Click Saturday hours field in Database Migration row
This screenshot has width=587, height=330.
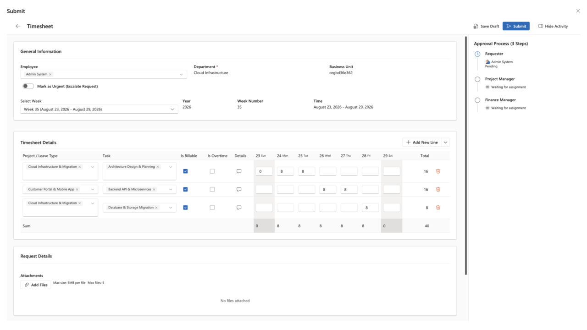coord(392,208)
